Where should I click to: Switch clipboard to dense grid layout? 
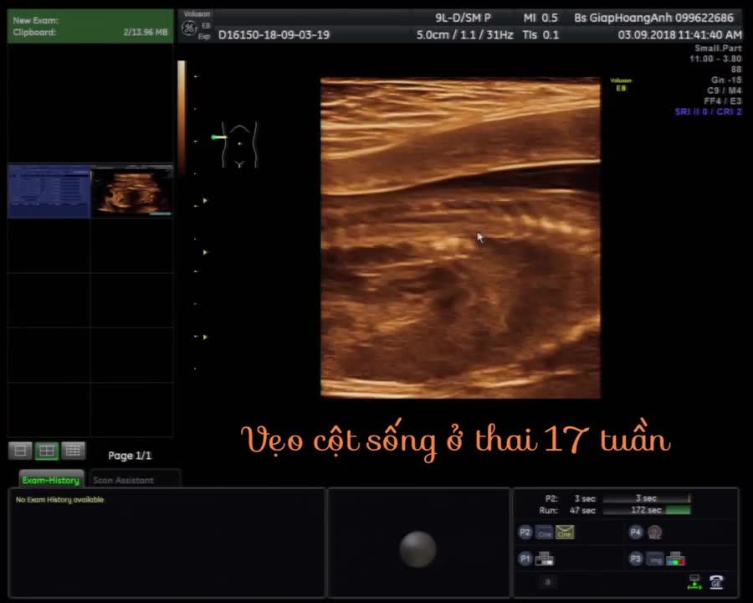pos(74,451)
